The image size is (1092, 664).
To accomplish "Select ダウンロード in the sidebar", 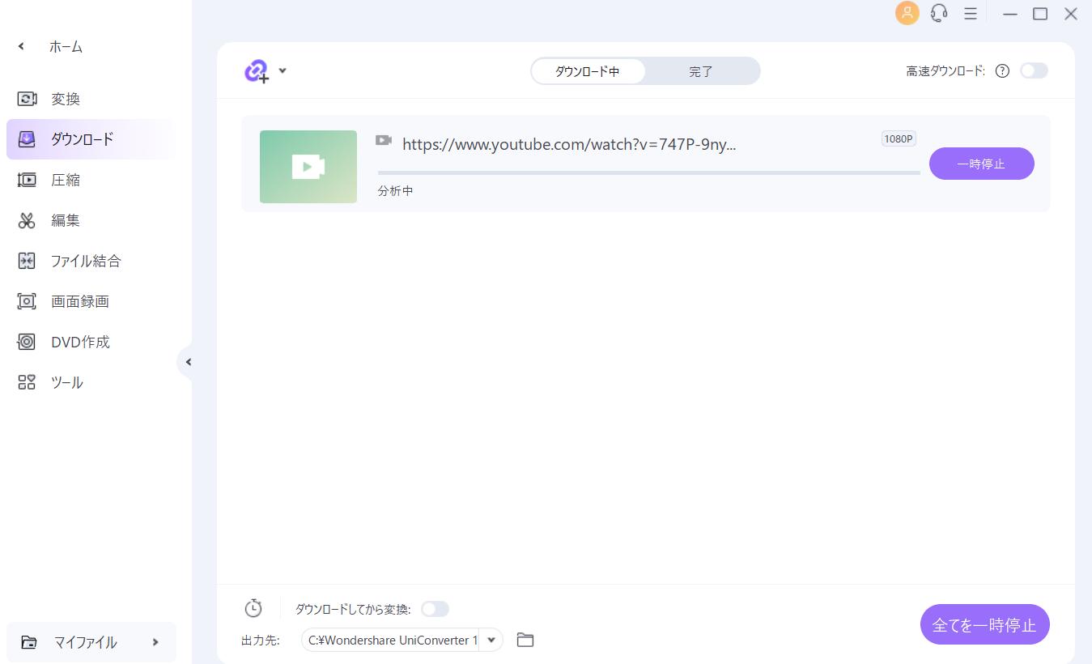I will point(91,139).
